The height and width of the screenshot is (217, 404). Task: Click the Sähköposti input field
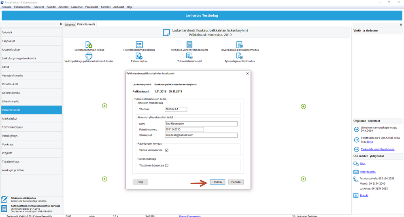(201, 135)
